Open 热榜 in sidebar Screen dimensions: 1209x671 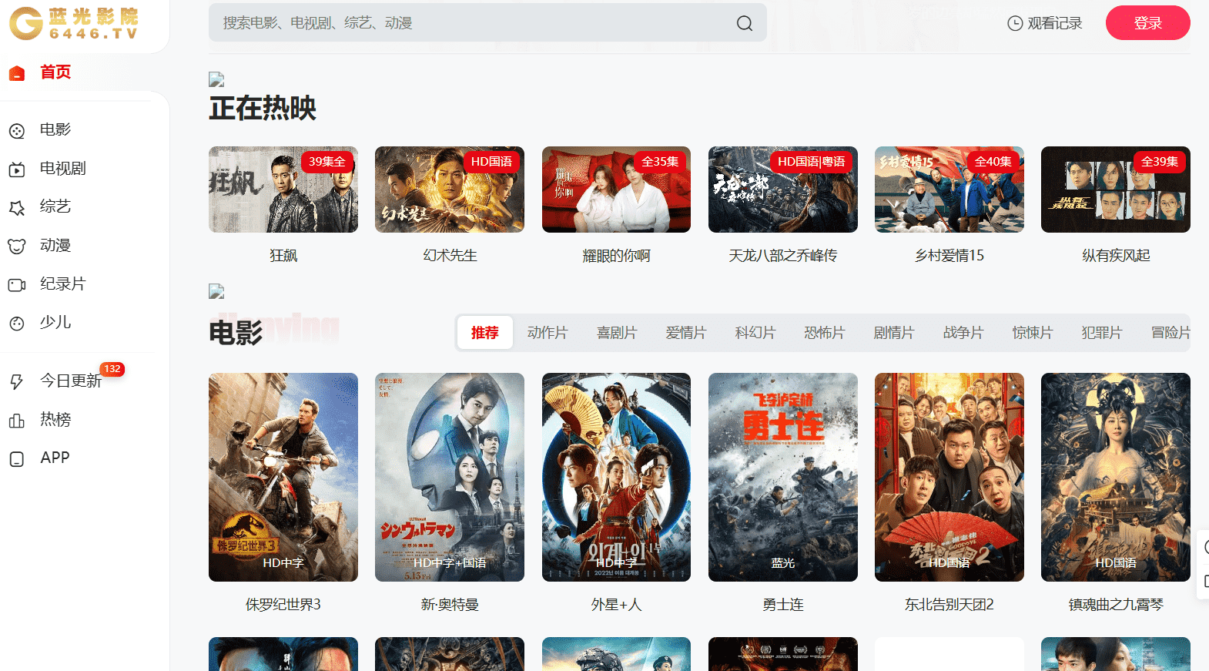[x=55, y=419]
